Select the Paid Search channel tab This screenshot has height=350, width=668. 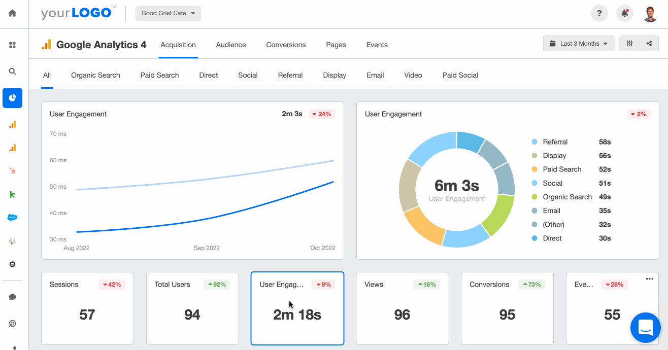pyautogui.click(x=159, y=75)
